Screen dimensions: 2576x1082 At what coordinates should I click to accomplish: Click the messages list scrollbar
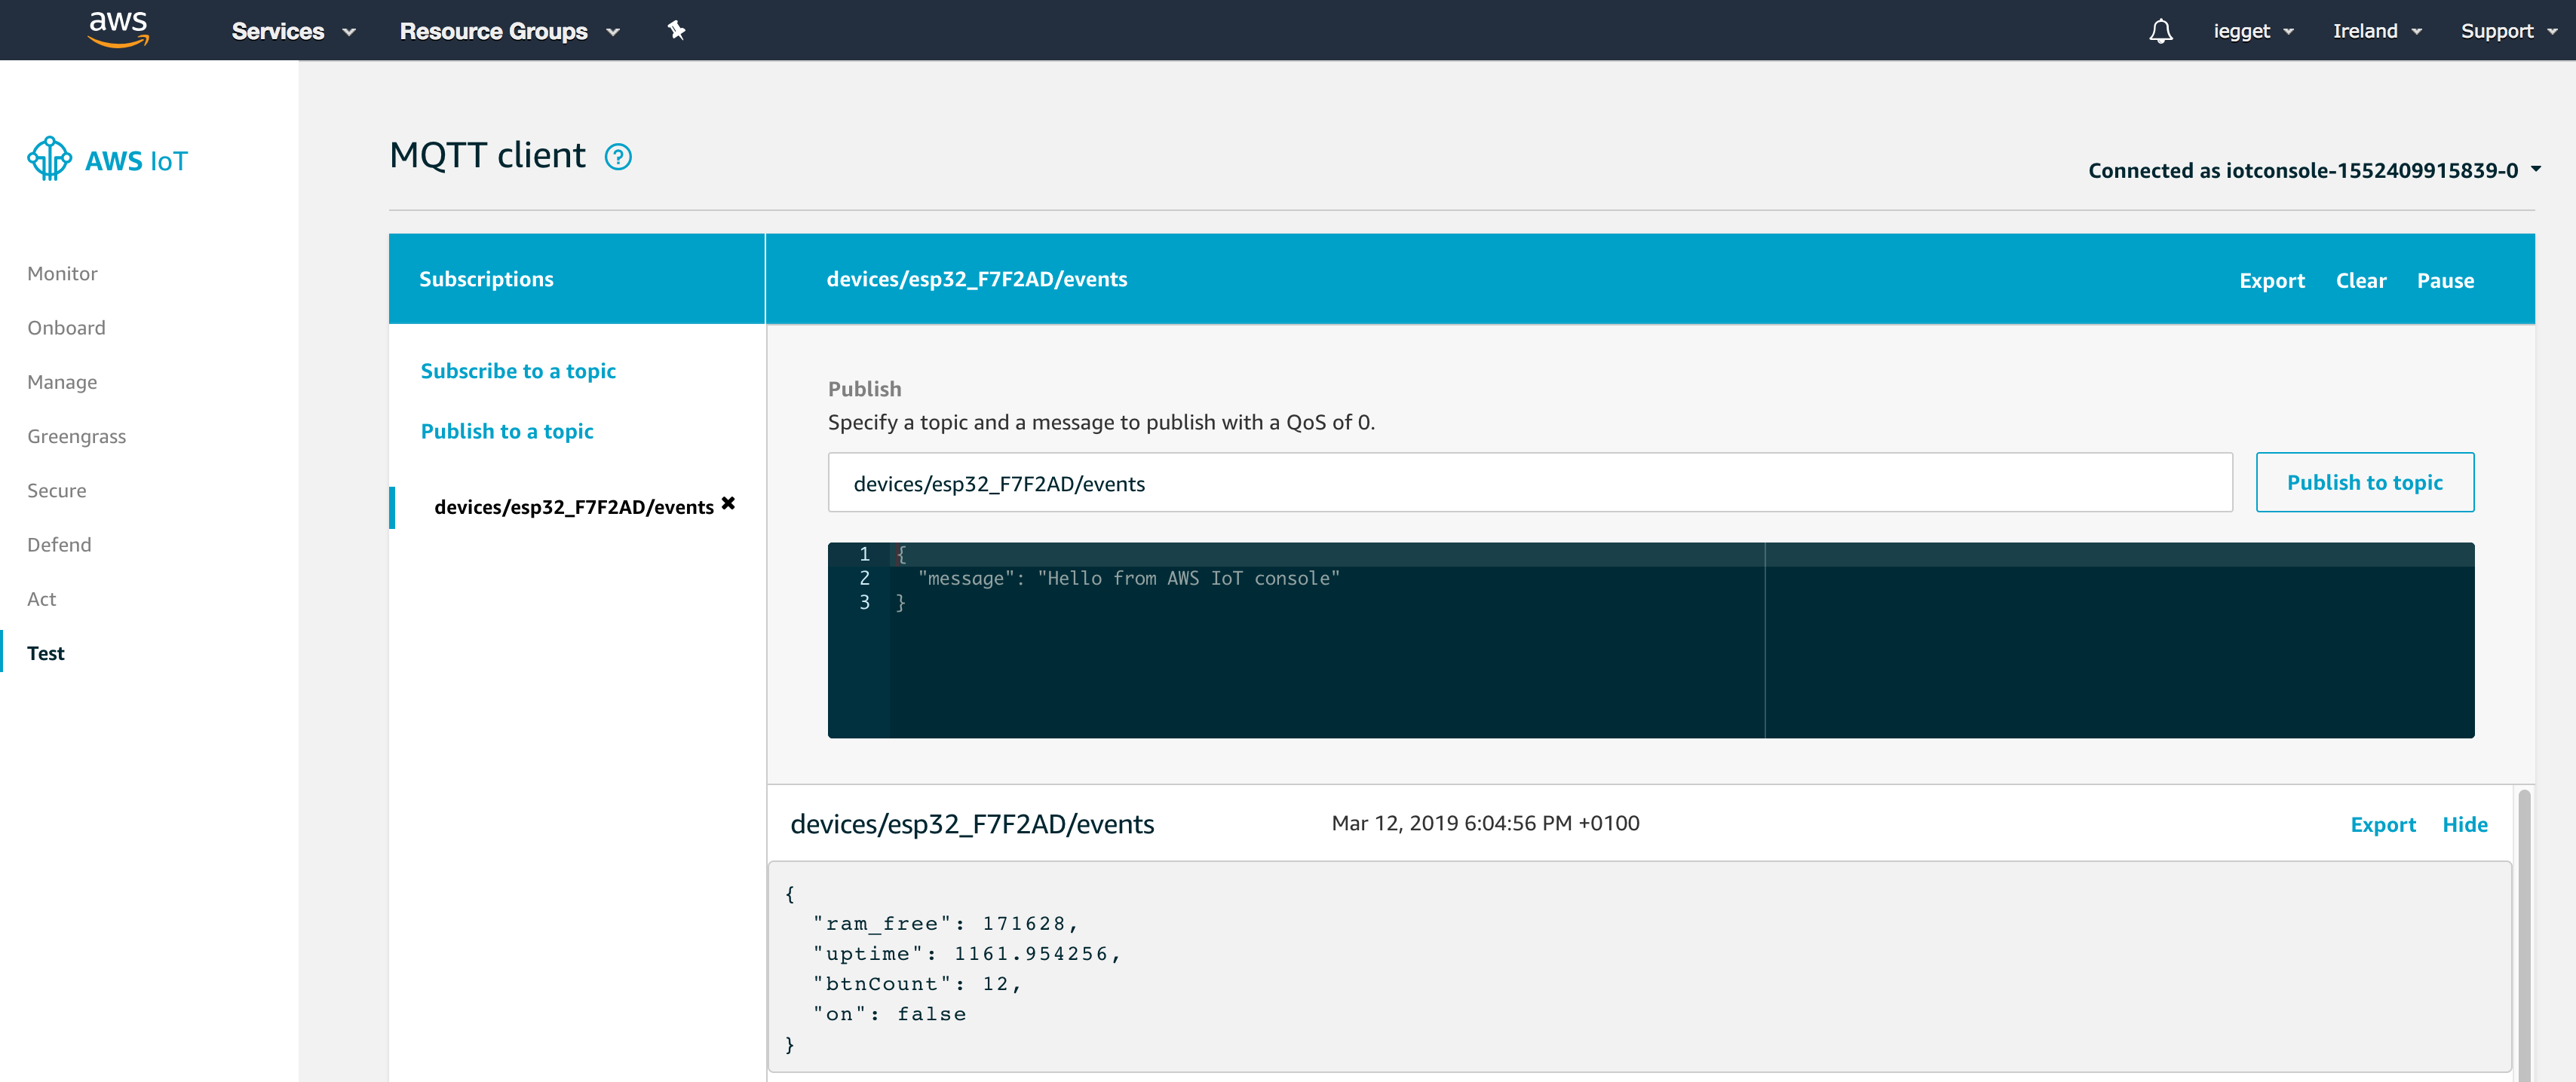pyautogui.click(x=2523, y=934)
